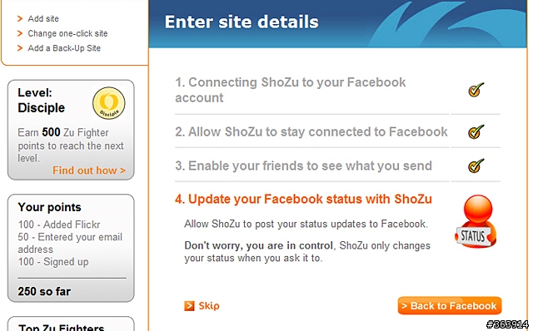Click the orange arrow icon beside Skip

coord(189,306)
